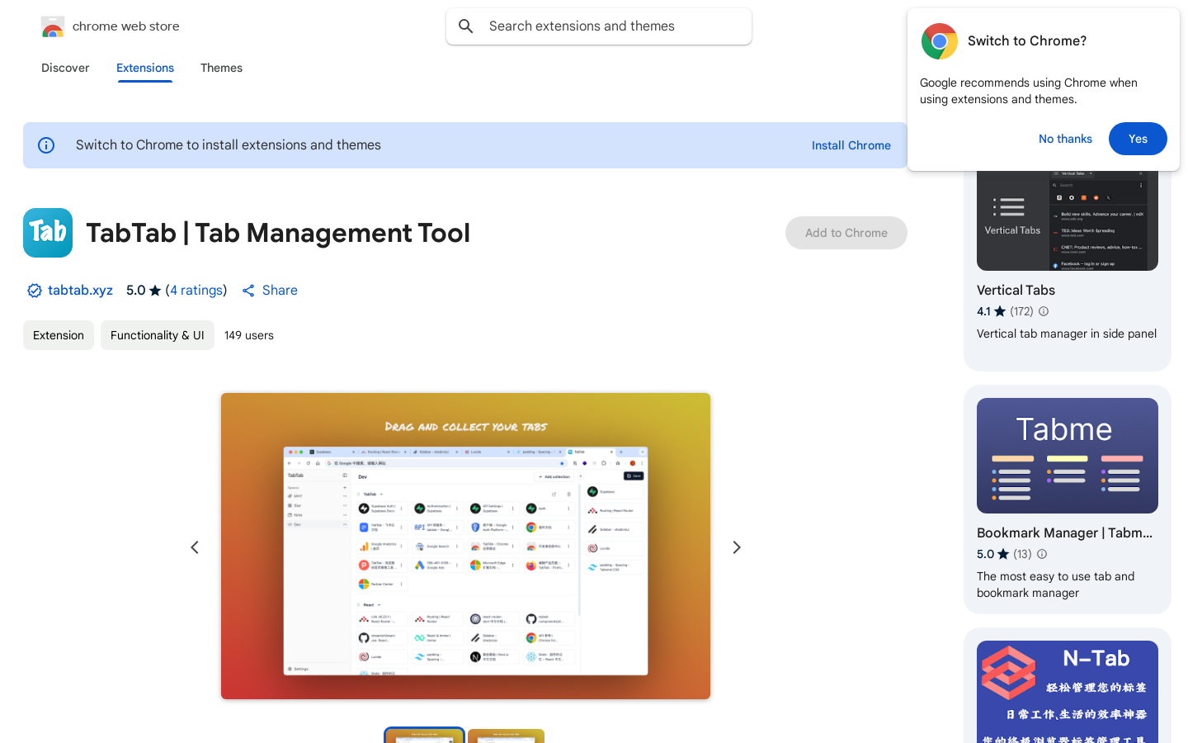Click the Add to Chrome button
The image size is (1188, 743).
point(846,233)
